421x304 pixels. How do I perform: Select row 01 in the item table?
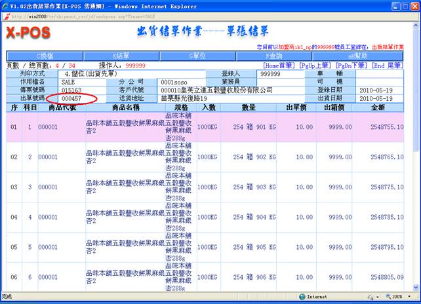tap(14, 127)
